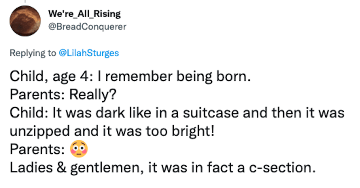
Task: Click the "Replying to" label
Action: [33, 53]
